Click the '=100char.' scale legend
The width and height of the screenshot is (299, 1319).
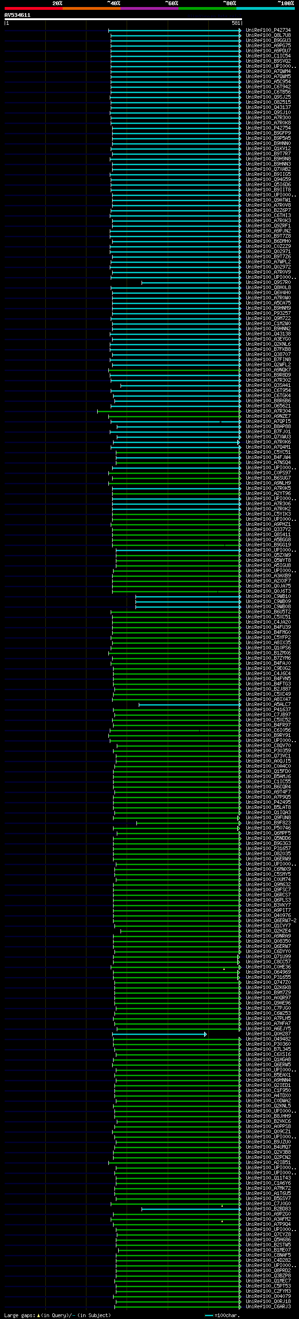point(228,1315)
